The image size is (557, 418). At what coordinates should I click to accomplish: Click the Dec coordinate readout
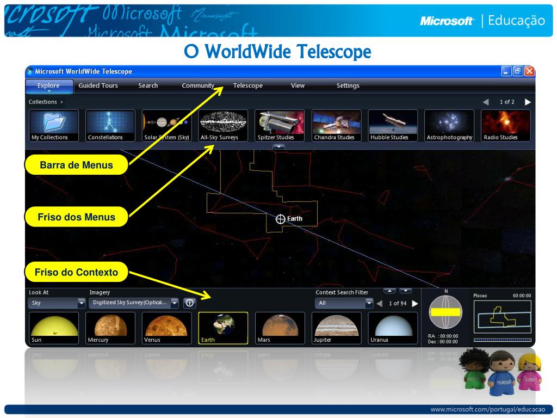tap(443, 342)
